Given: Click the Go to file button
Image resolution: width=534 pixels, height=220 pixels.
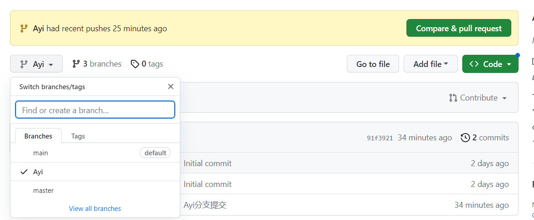Looking at the screenshot, I should tap(373, 64).
